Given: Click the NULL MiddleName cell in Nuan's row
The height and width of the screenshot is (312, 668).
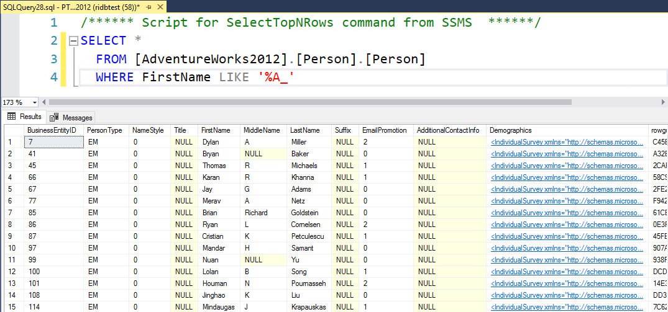Looking at the screenshot, I should 263,260.
